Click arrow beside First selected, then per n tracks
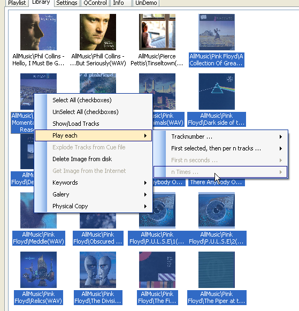 click(281, 149)
